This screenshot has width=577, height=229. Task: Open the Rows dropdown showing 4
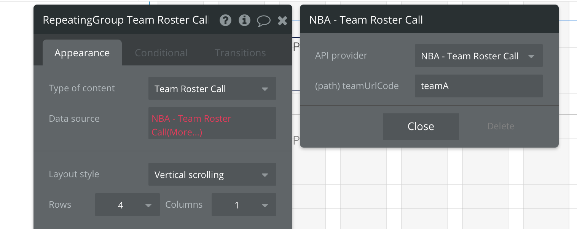tap(128, 205)
